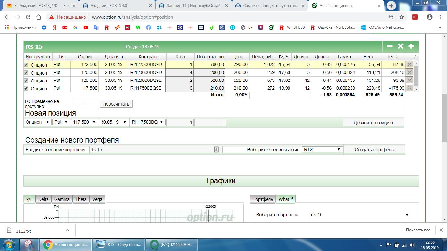The width and height of the screenshot is (447, 251).
Task: Sort table by the Тетта column header
Action: coord(392,57)
